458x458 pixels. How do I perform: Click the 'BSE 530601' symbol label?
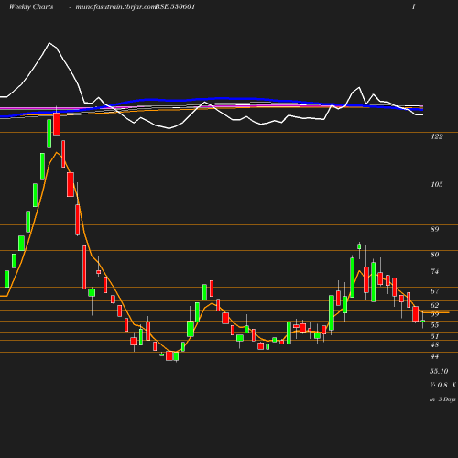pos(175,6)
